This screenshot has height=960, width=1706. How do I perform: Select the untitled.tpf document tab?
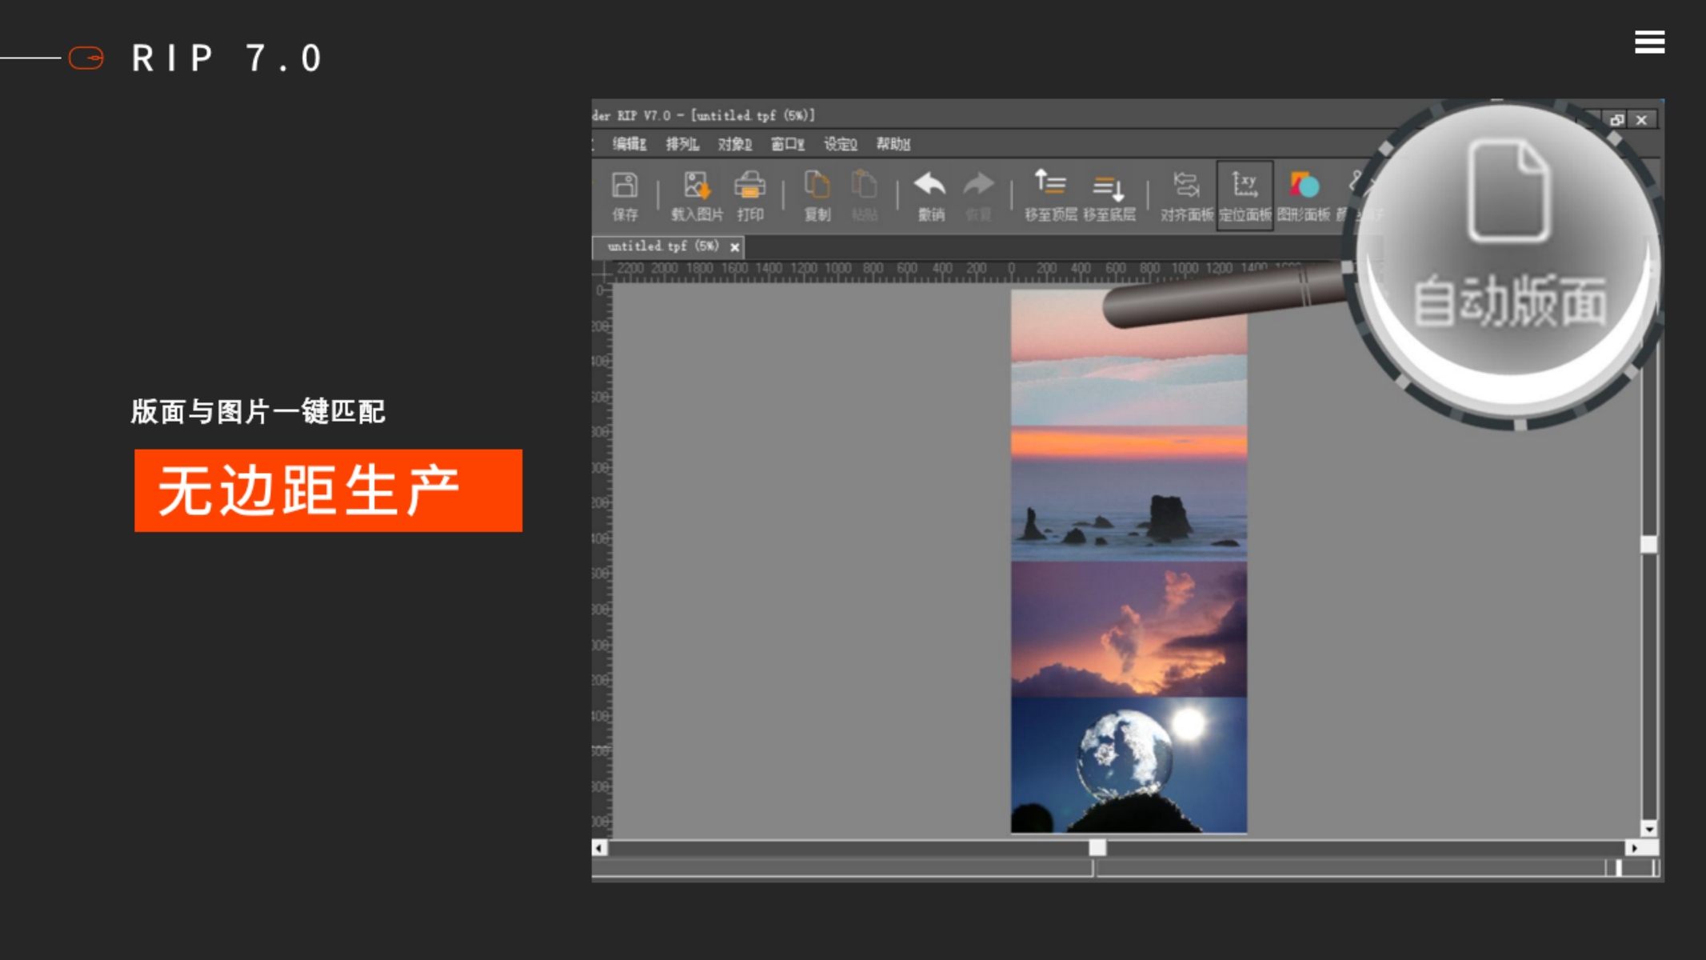click(662, 246)
